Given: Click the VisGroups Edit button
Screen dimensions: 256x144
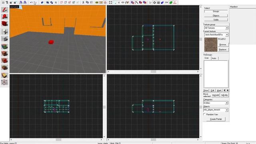Looking at the screenshot, I should 212,90.
